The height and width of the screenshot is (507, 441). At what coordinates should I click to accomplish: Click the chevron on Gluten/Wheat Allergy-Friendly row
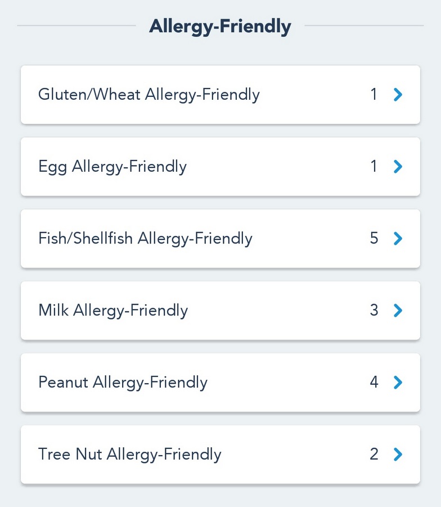click(398, 95)
